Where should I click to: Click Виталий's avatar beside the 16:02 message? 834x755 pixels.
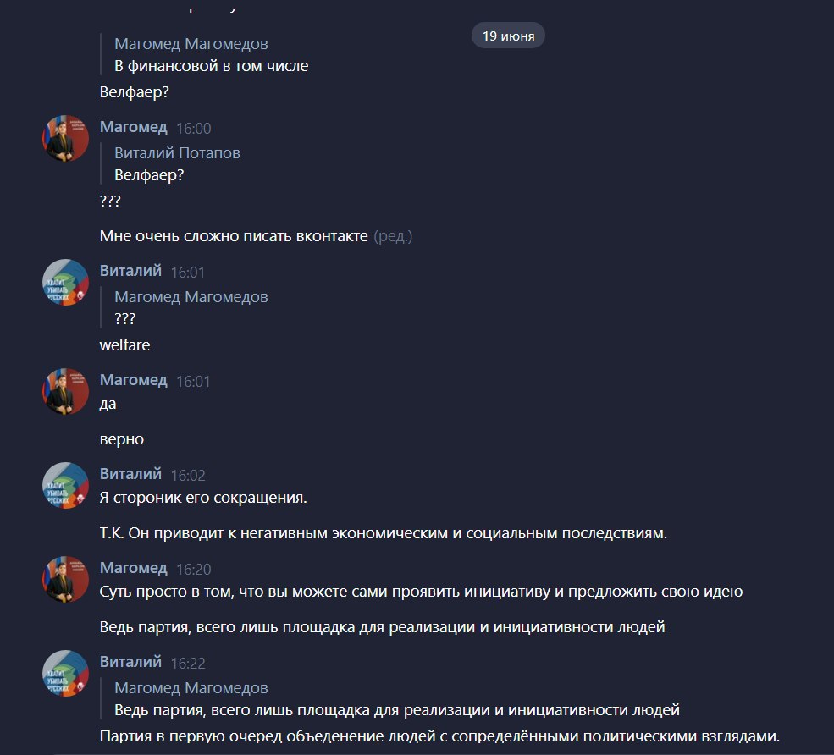pos(65,486)
